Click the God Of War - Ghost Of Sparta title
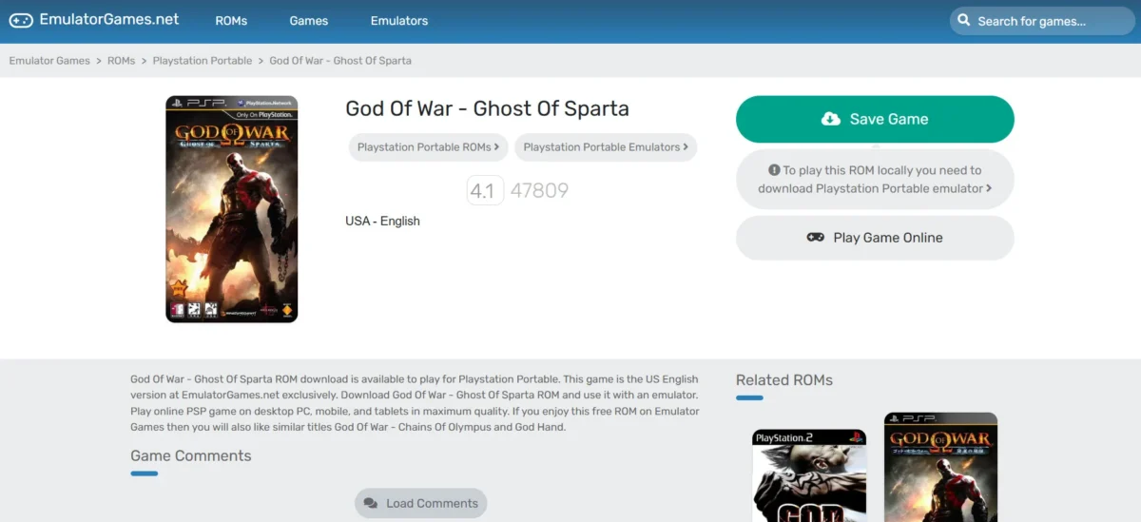The image size is (1141, 522). tap(487, 108)
